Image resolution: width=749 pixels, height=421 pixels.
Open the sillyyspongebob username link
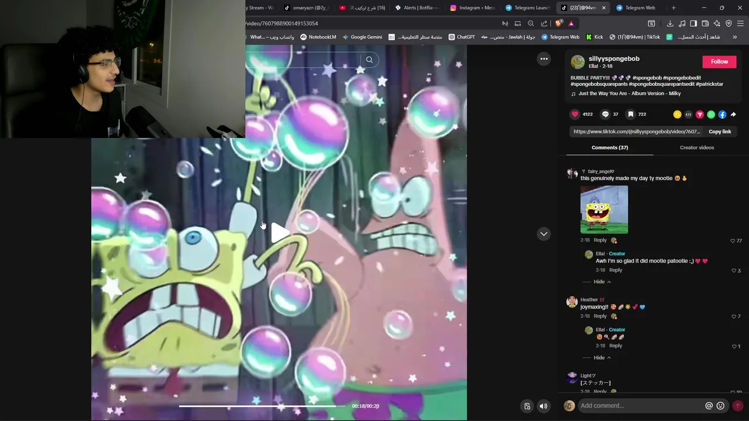click(614, 58)
